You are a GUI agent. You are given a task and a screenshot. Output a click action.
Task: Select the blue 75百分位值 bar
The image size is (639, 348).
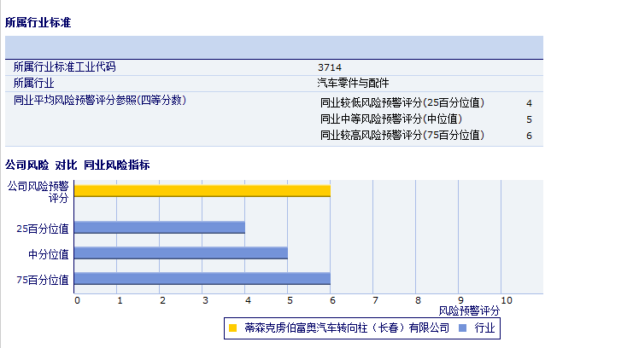click(x=202, y=279)
